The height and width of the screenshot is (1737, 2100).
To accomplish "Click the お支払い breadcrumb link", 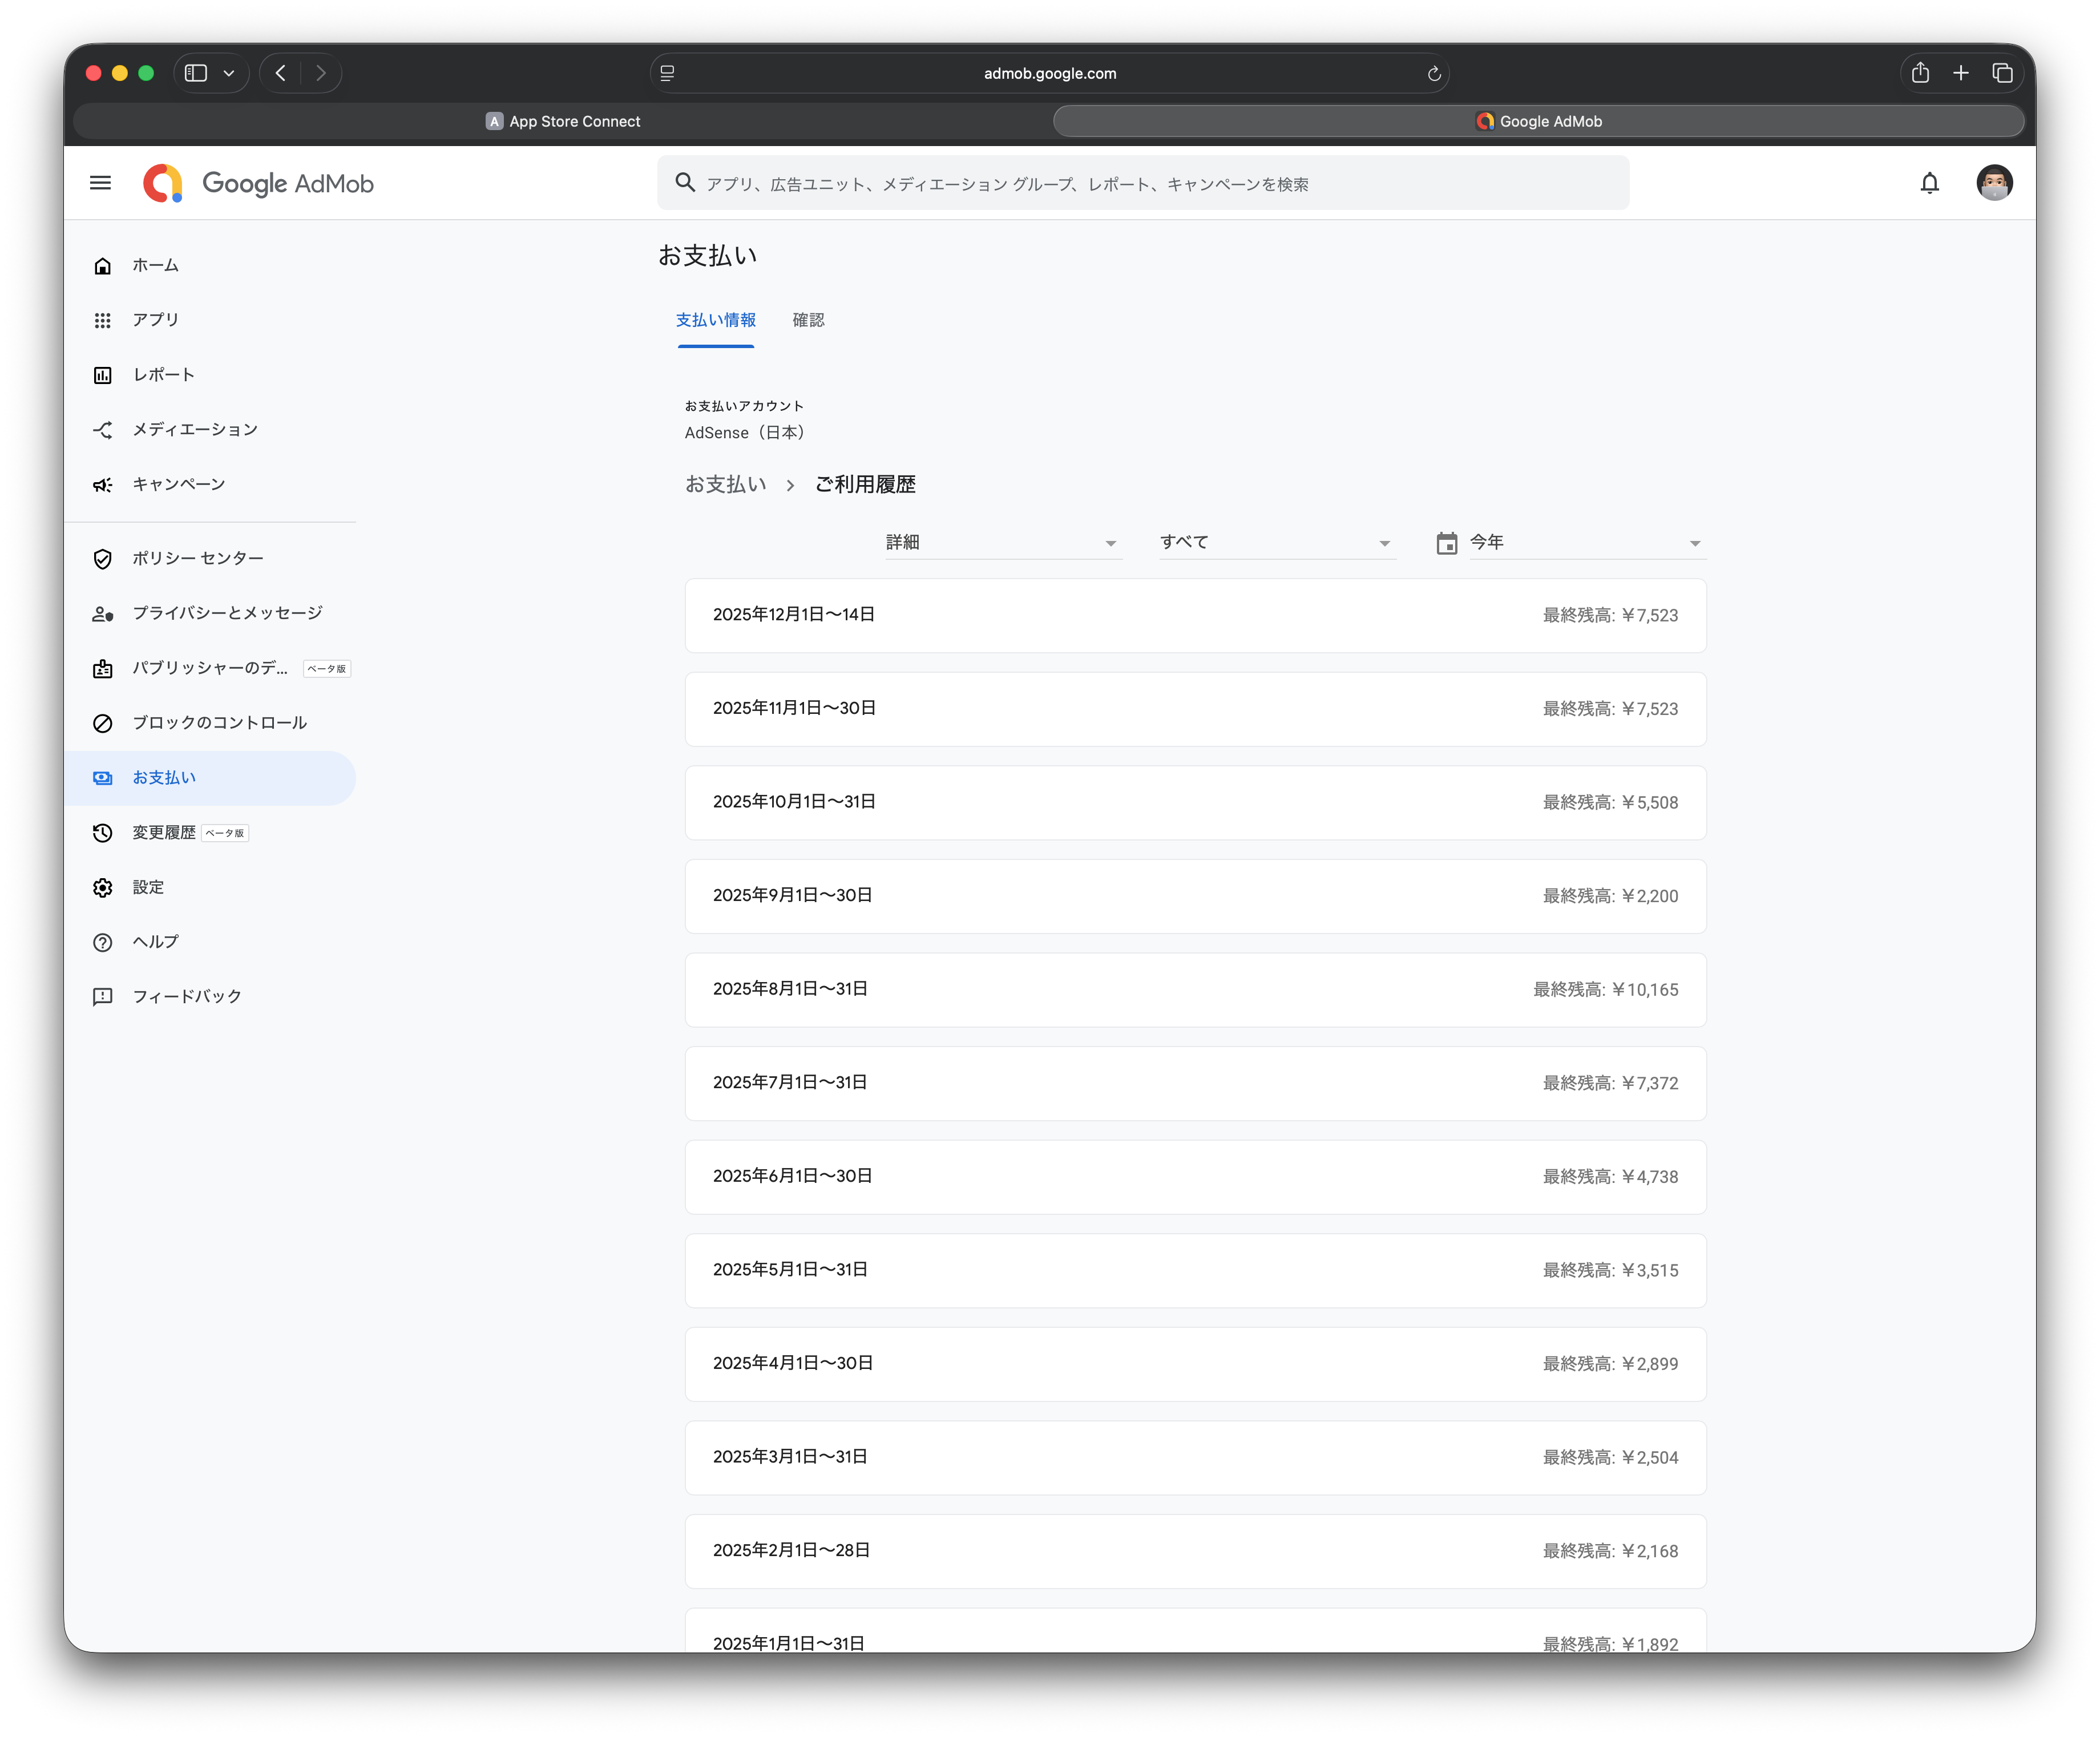I will [725, 485].
